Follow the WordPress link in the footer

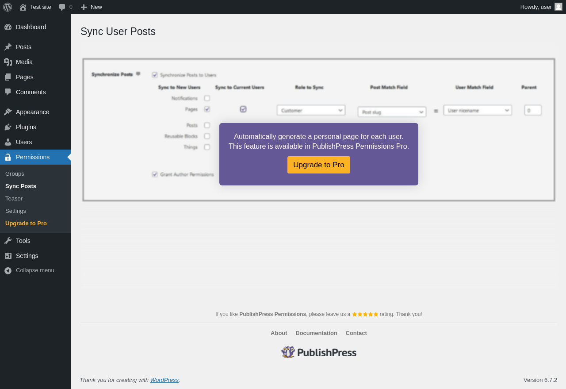coord(164,380)
